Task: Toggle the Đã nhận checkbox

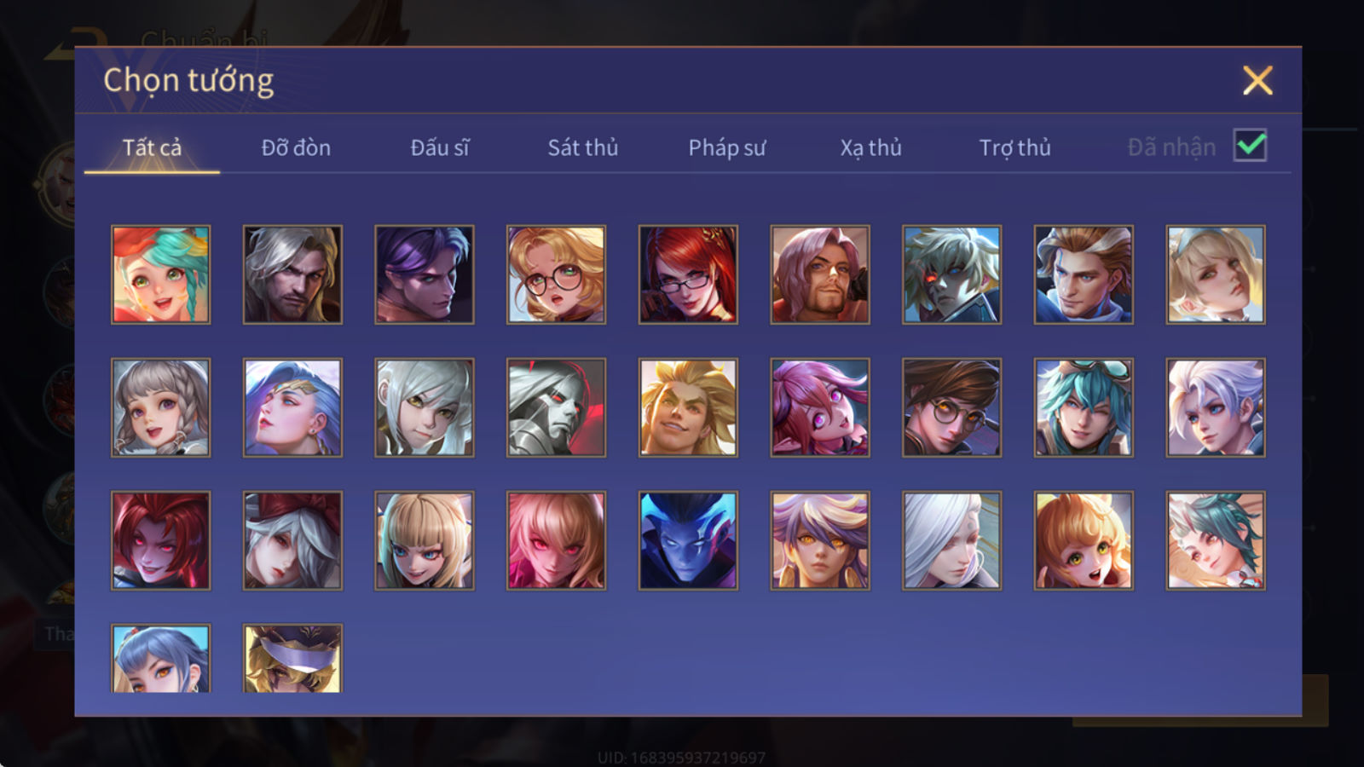Action: (x=1250, y=146)
